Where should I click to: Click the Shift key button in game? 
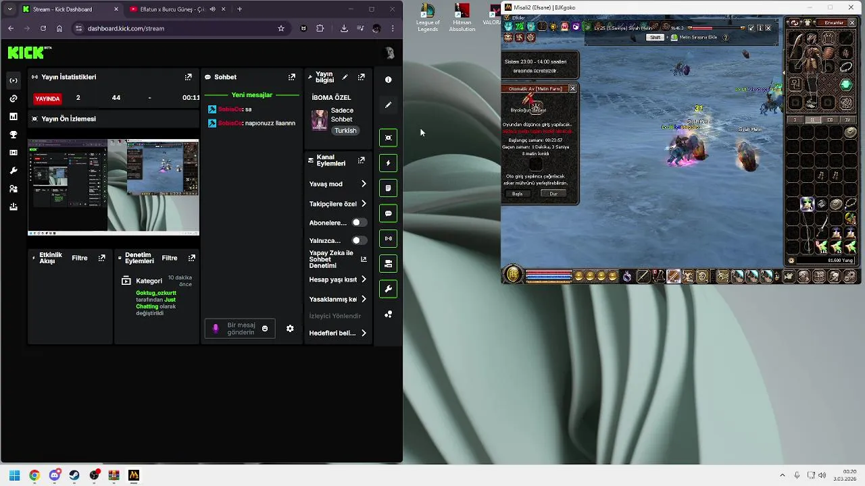click(x=656, y=38)
